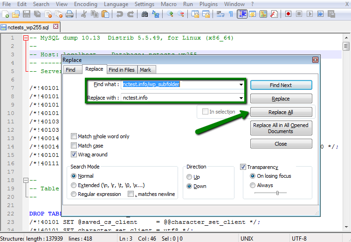Adjust the transparency slider
The width and height of the screenshot is (351, 242).
pos(277,193)
